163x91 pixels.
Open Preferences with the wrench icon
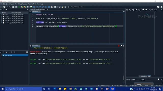[60, 7]
